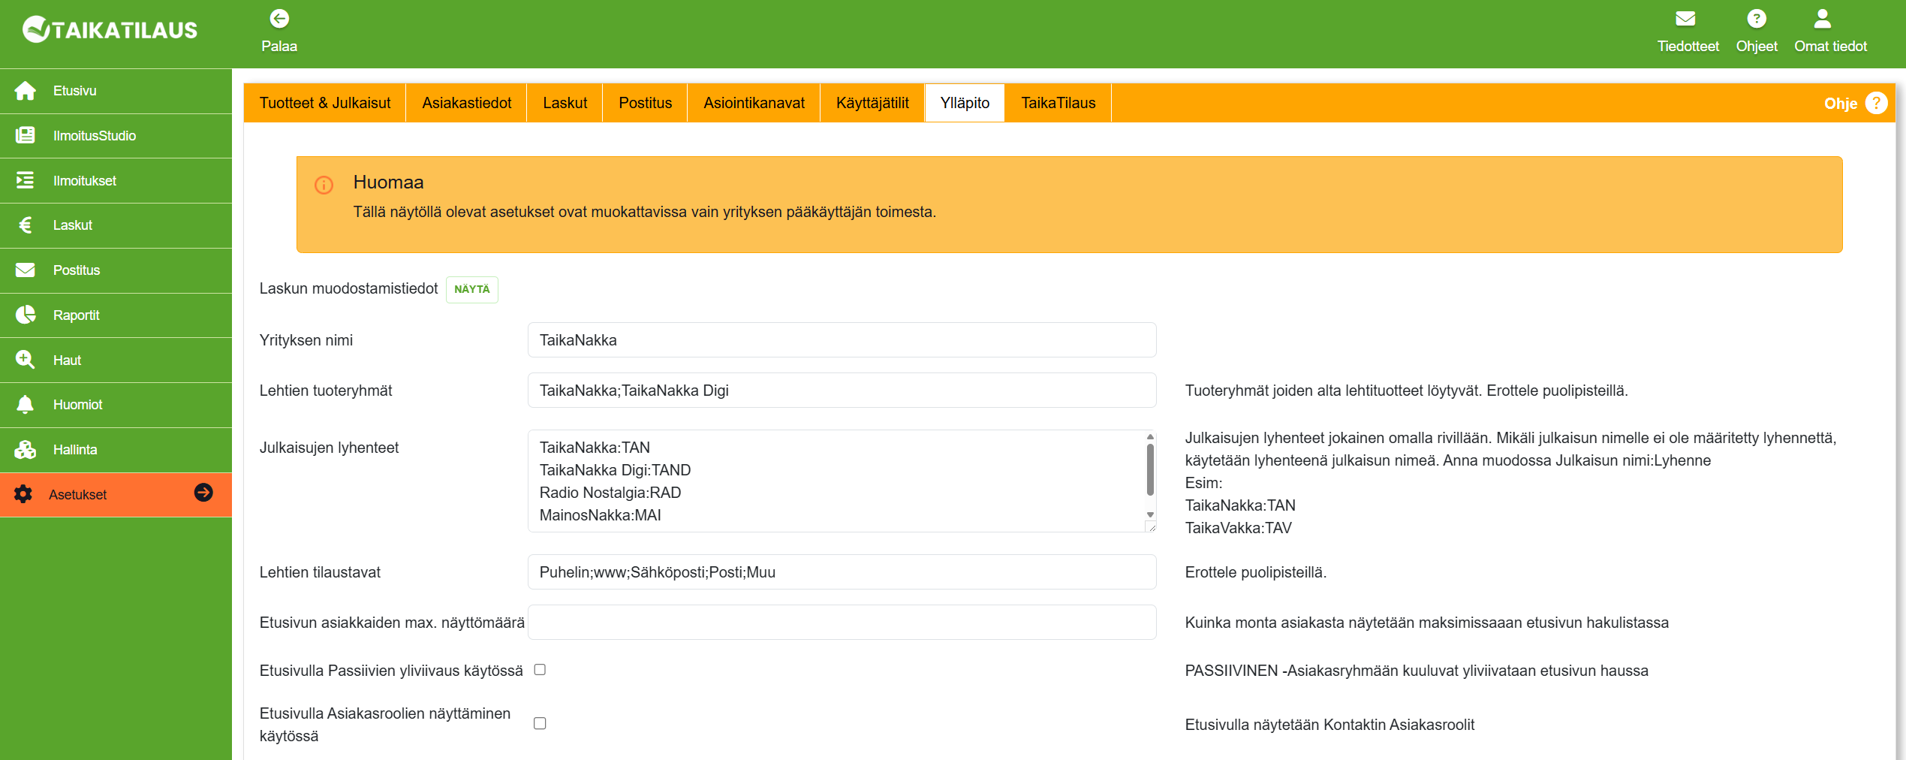Screen dimensions: 1906x760
Task: Open Haut magnifier icon in sidebar
Action: [26, 360]
